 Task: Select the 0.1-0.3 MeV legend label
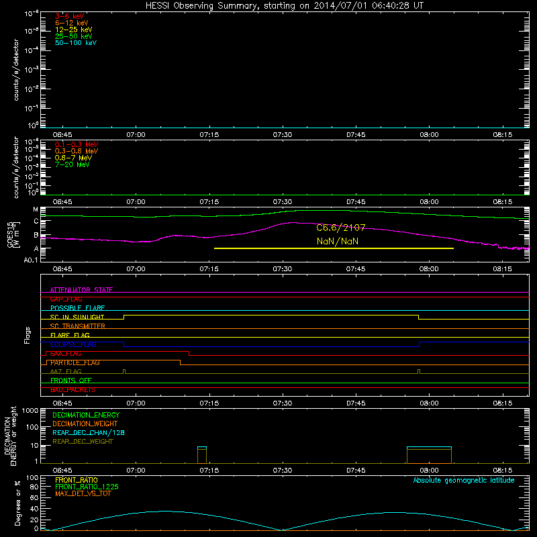tap(77, 144)
